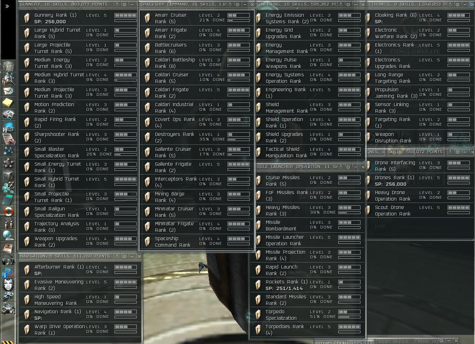Toggle the pin icon on Engineering window
The width and height of the screenshot is (475, 344).
[x=348, y=4]
